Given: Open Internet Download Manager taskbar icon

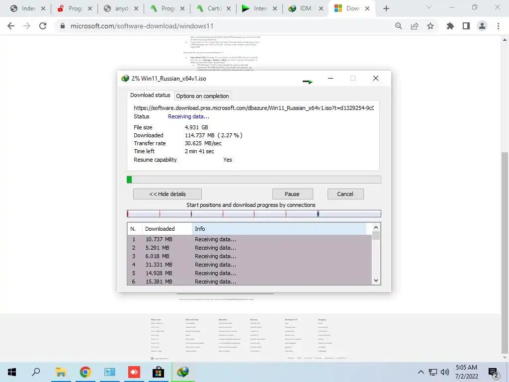Looking at the screenshot, I should [183, 372].
